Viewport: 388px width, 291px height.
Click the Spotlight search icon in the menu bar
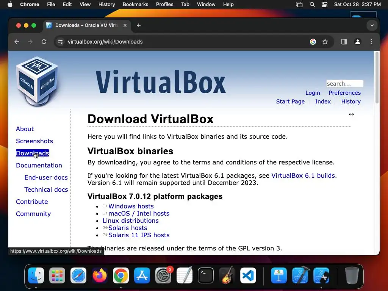point(312,5)
